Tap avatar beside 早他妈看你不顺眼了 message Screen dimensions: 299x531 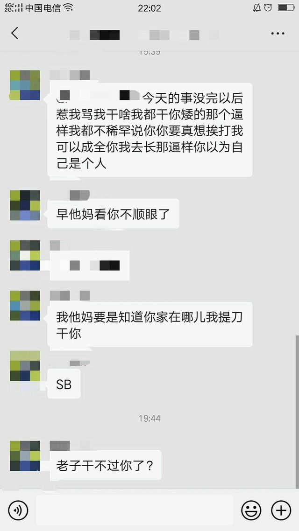coord(25,205)
